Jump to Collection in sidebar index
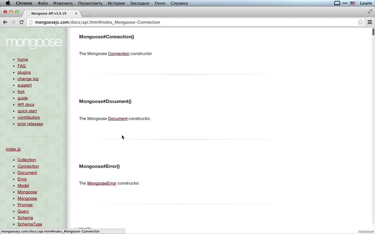Screen dimensions: 375x234 tap(27, 160)
